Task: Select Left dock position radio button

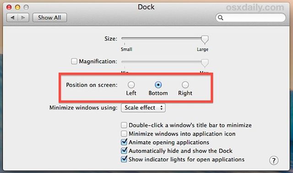Action: 131,85
